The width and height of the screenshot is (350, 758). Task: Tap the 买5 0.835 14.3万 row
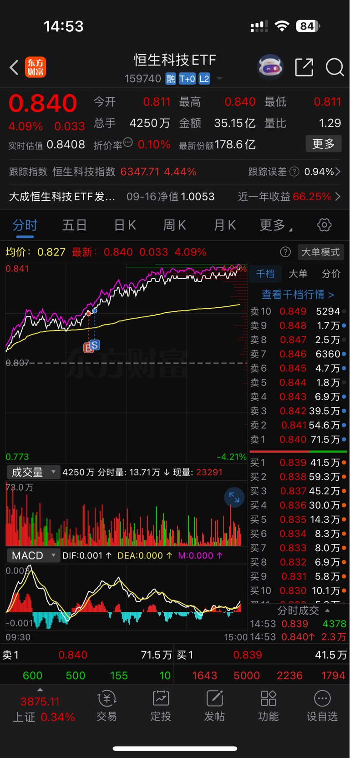coord(298,519)
